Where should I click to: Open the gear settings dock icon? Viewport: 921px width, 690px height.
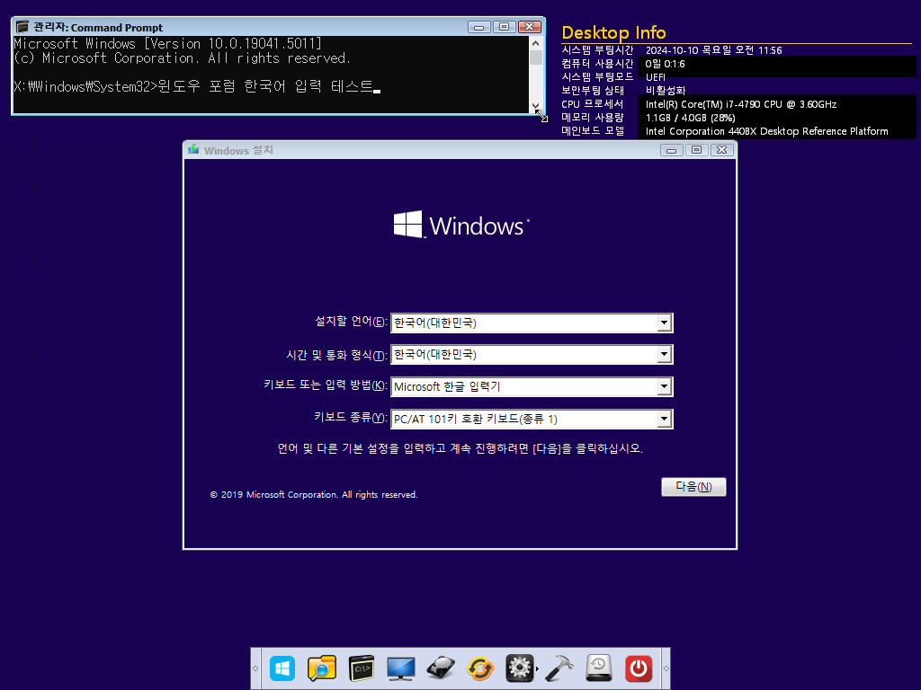(x=519, y=668)
